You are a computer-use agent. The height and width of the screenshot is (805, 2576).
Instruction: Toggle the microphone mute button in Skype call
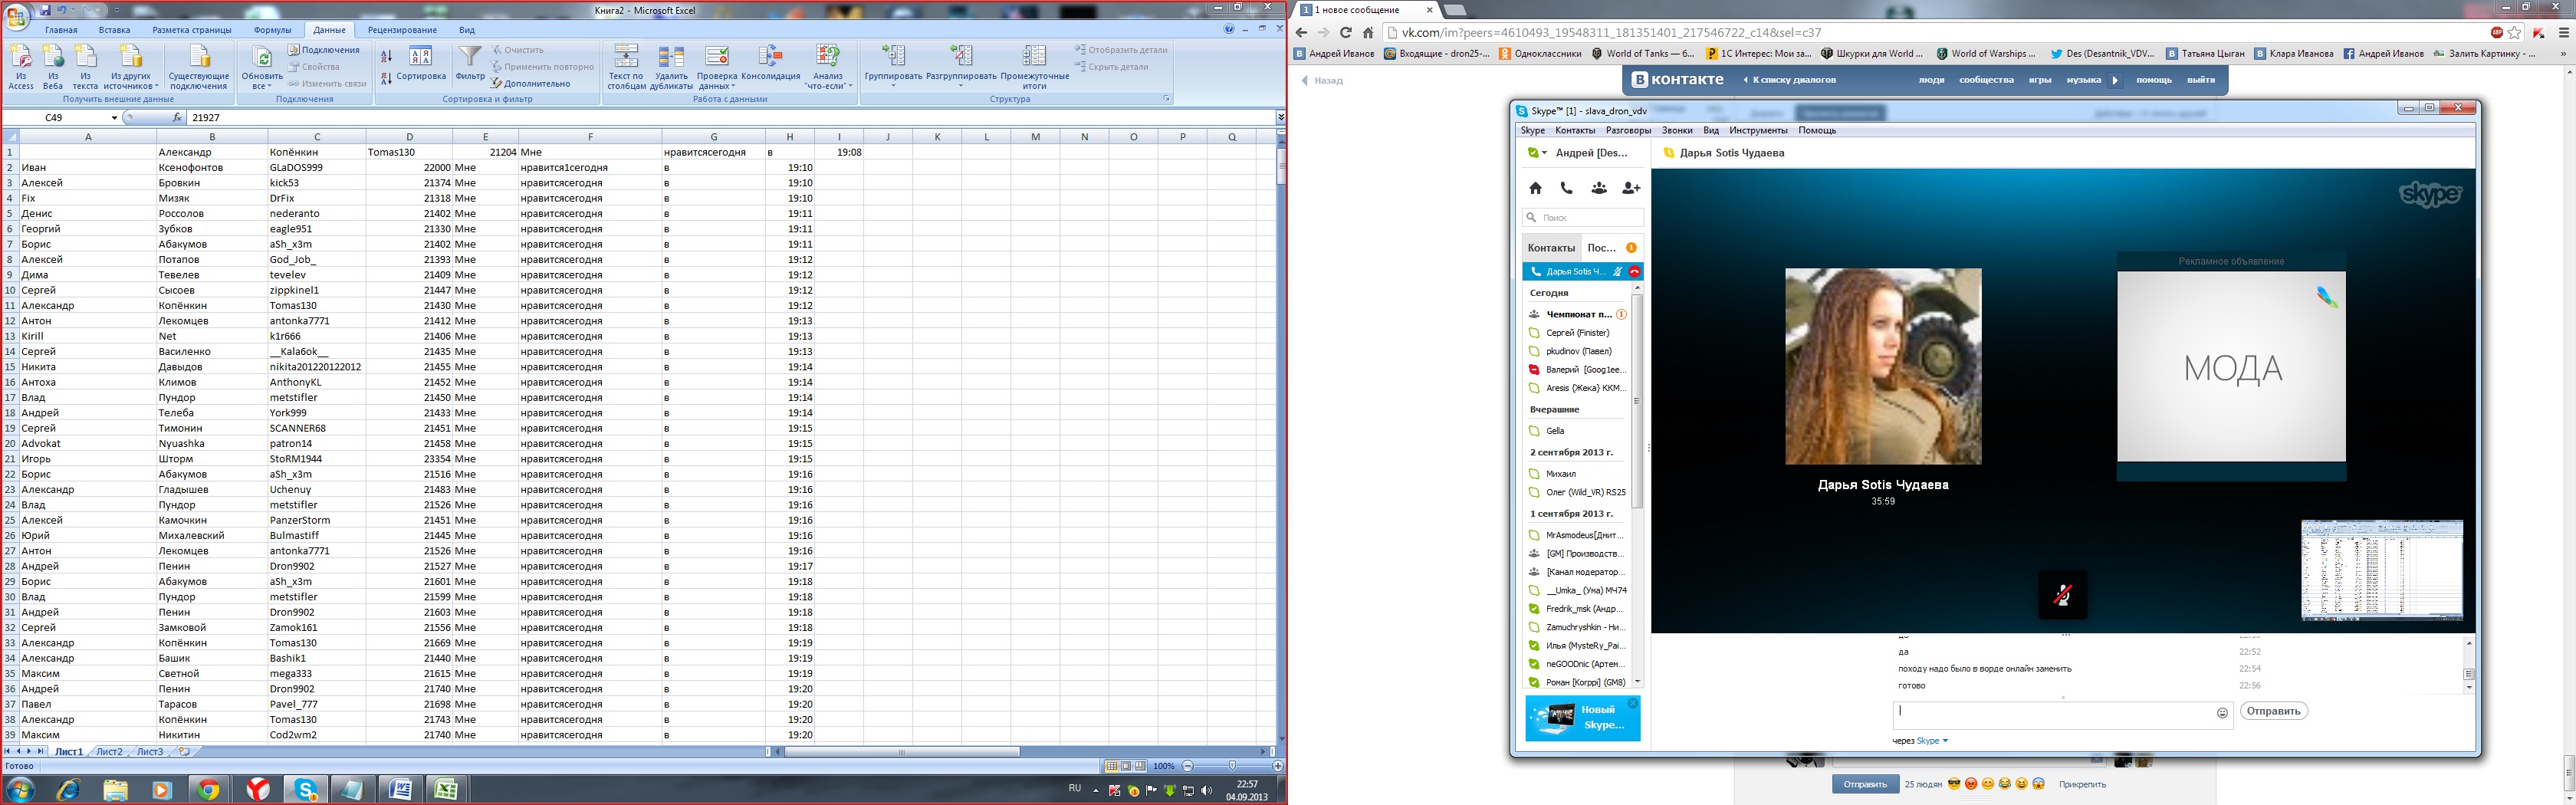[2062, 596]
